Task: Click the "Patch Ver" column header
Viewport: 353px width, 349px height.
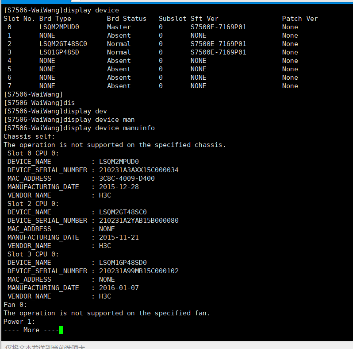Action: click(300, 19)
